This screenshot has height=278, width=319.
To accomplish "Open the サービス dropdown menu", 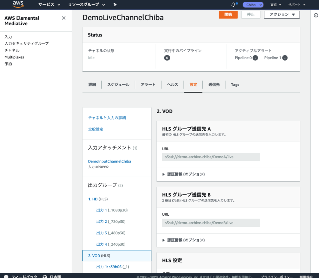I will 49,4.
